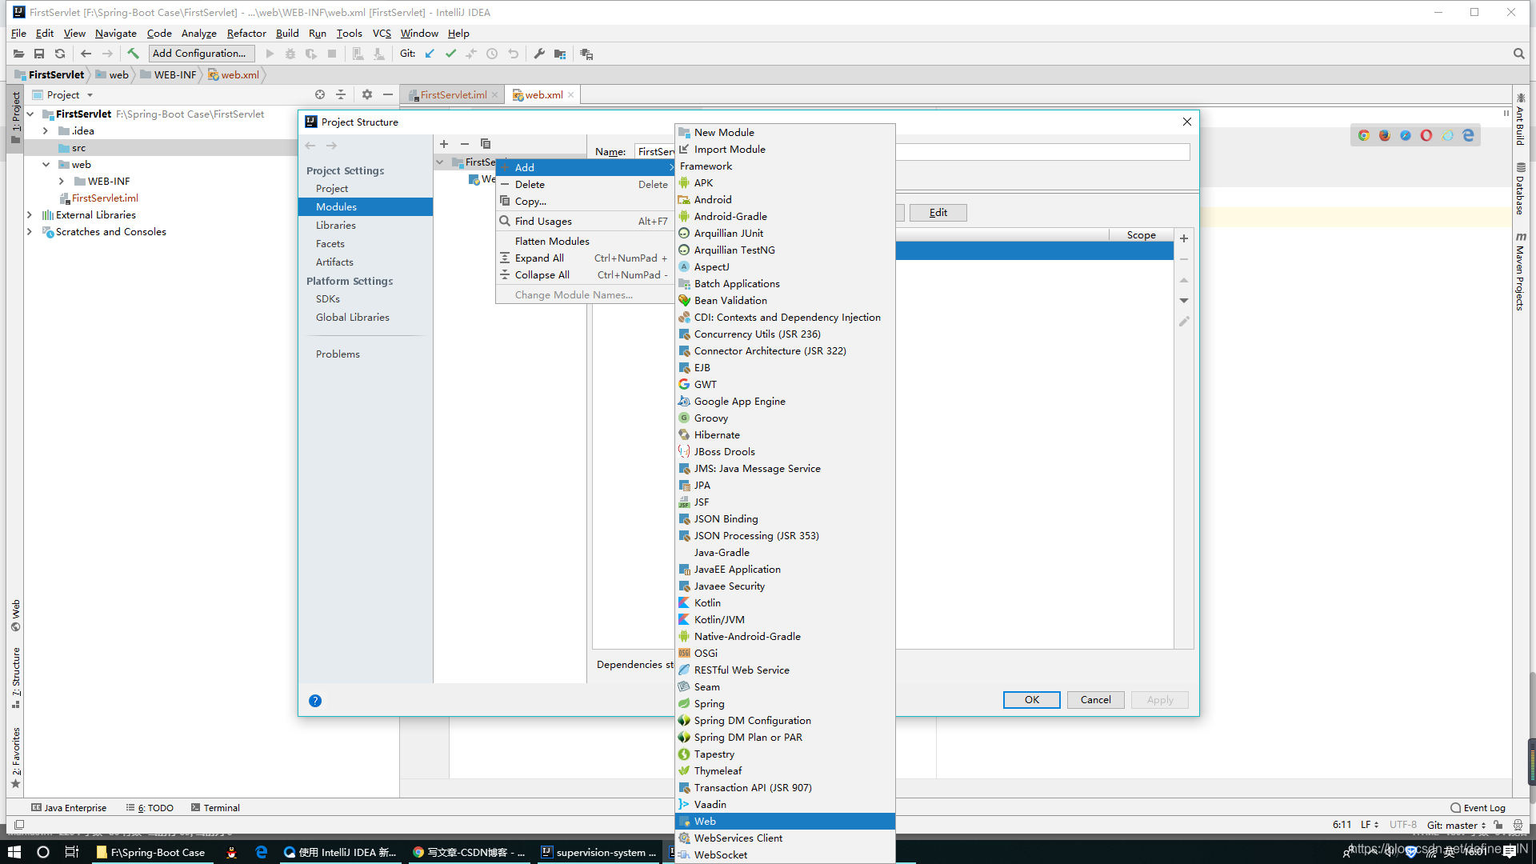The height and width of the screenshot is (864, 1536).
Task: Click the add dependency plus icon
Action: click(1184, 238)
